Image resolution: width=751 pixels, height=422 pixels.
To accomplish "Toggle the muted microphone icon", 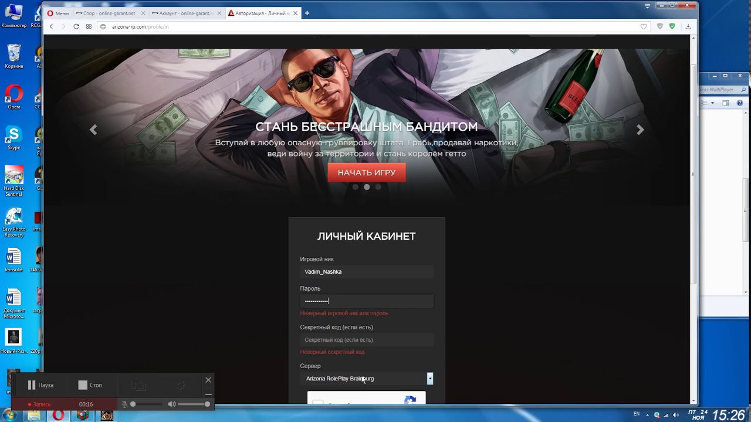I will click(124, 404).
